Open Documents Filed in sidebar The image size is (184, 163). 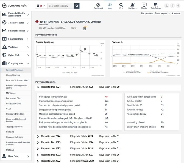tap(14, 98)
